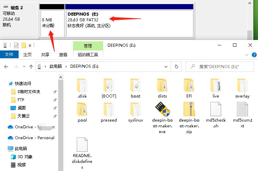Select the md5sum.txt file

coord(242,115)
